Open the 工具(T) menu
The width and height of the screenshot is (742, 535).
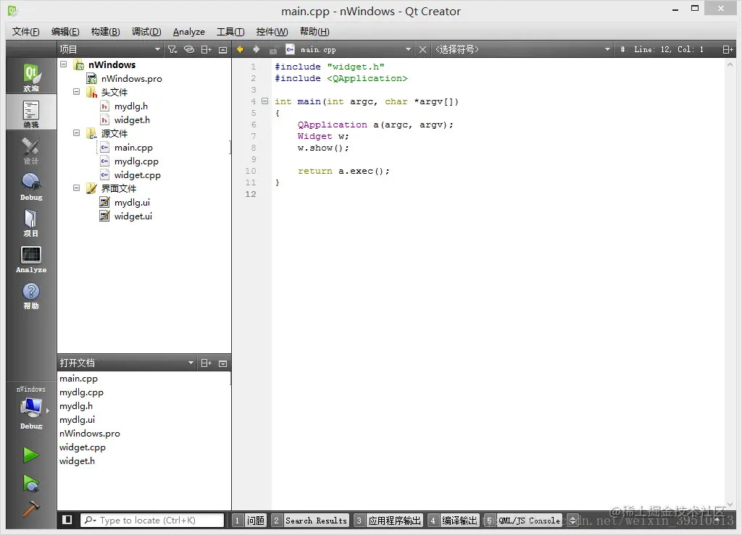[230, 32]
